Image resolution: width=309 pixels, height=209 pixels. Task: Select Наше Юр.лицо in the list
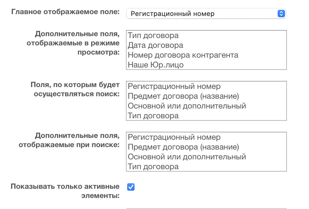(x=155, y=65)
